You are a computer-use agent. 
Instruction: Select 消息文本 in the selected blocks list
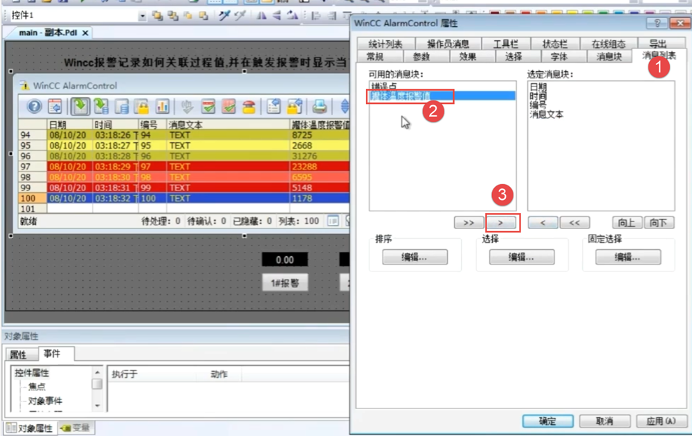[546, 114]
